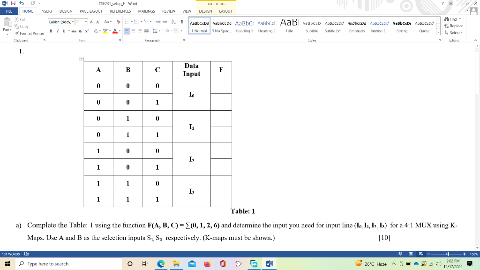Center align the text
The width and height of the screenshot is (480, 270).
pyautogui.click(x=134, y=31)
